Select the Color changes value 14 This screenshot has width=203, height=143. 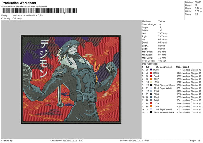[x=159, y=24]
